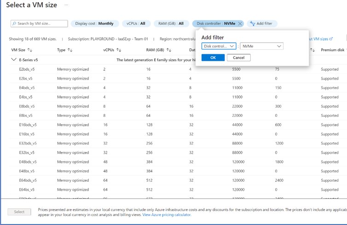Viewport: 347px width, 225px height.
Task: Click Supported in E64bs_v5 row
Action: click(330, 190)
